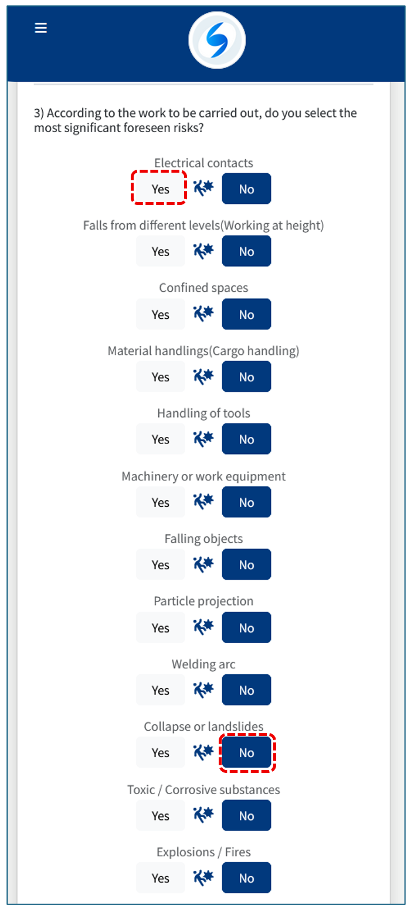The image size is (411, 908).
Task: Set Falling objects to Yes
Action: (160, 564)
